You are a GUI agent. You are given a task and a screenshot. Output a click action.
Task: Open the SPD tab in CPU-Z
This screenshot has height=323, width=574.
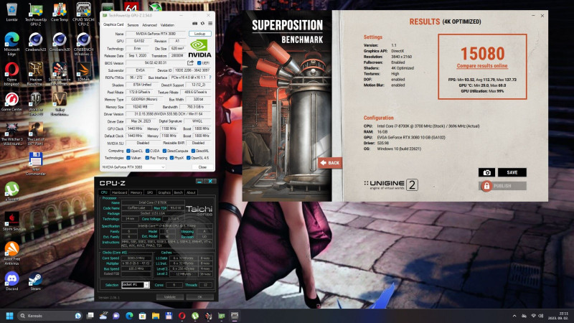coord(150,192)
